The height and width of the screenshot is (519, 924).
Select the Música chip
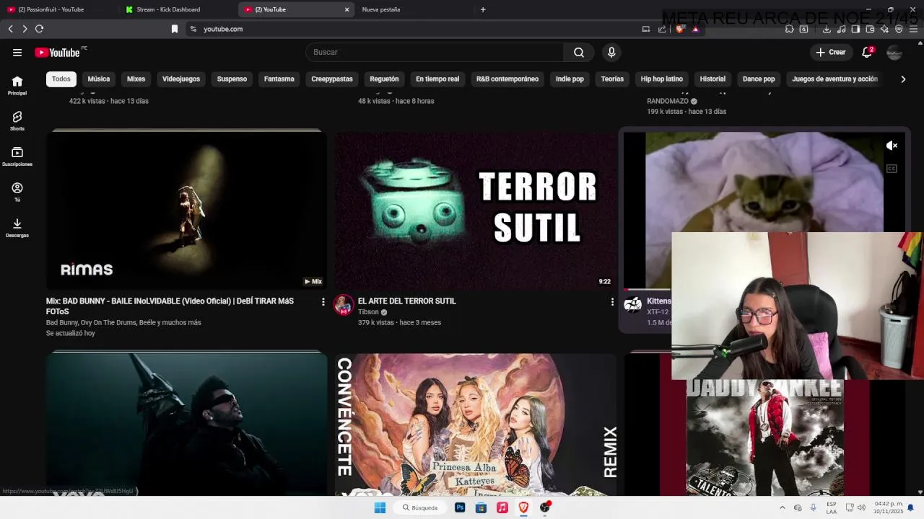pyautogui.click(x=99, y=79)
